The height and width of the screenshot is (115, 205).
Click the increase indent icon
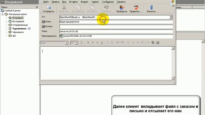coord(122,42)
